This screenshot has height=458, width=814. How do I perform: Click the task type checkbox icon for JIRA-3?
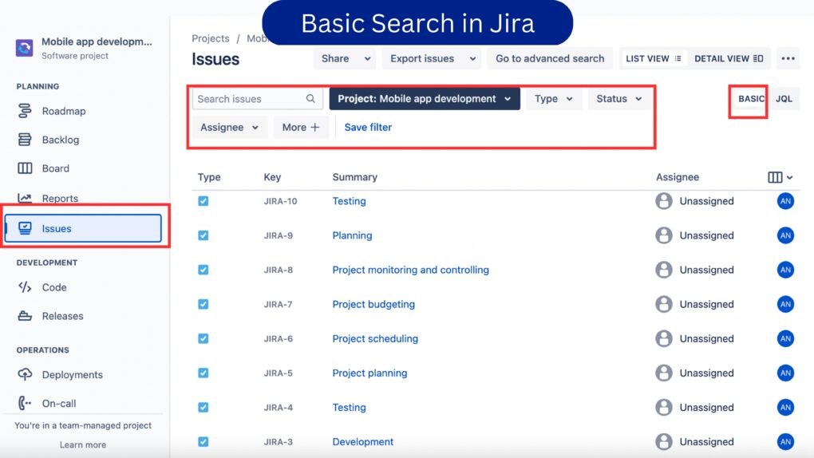point(203,441)
